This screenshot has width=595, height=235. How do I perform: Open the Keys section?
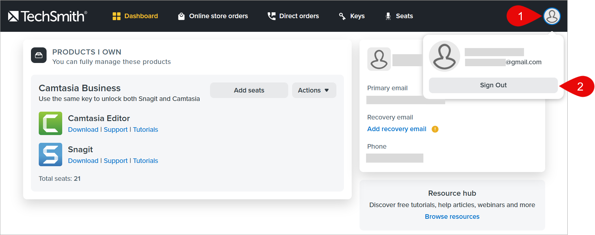(352, 16)
